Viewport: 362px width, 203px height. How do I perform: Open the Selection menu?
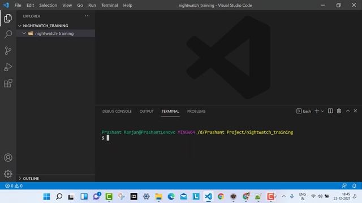(x=48, y=5)
